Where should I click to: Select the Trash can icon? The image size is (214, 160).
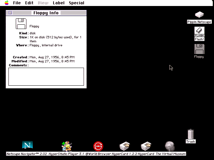point(191,134)
